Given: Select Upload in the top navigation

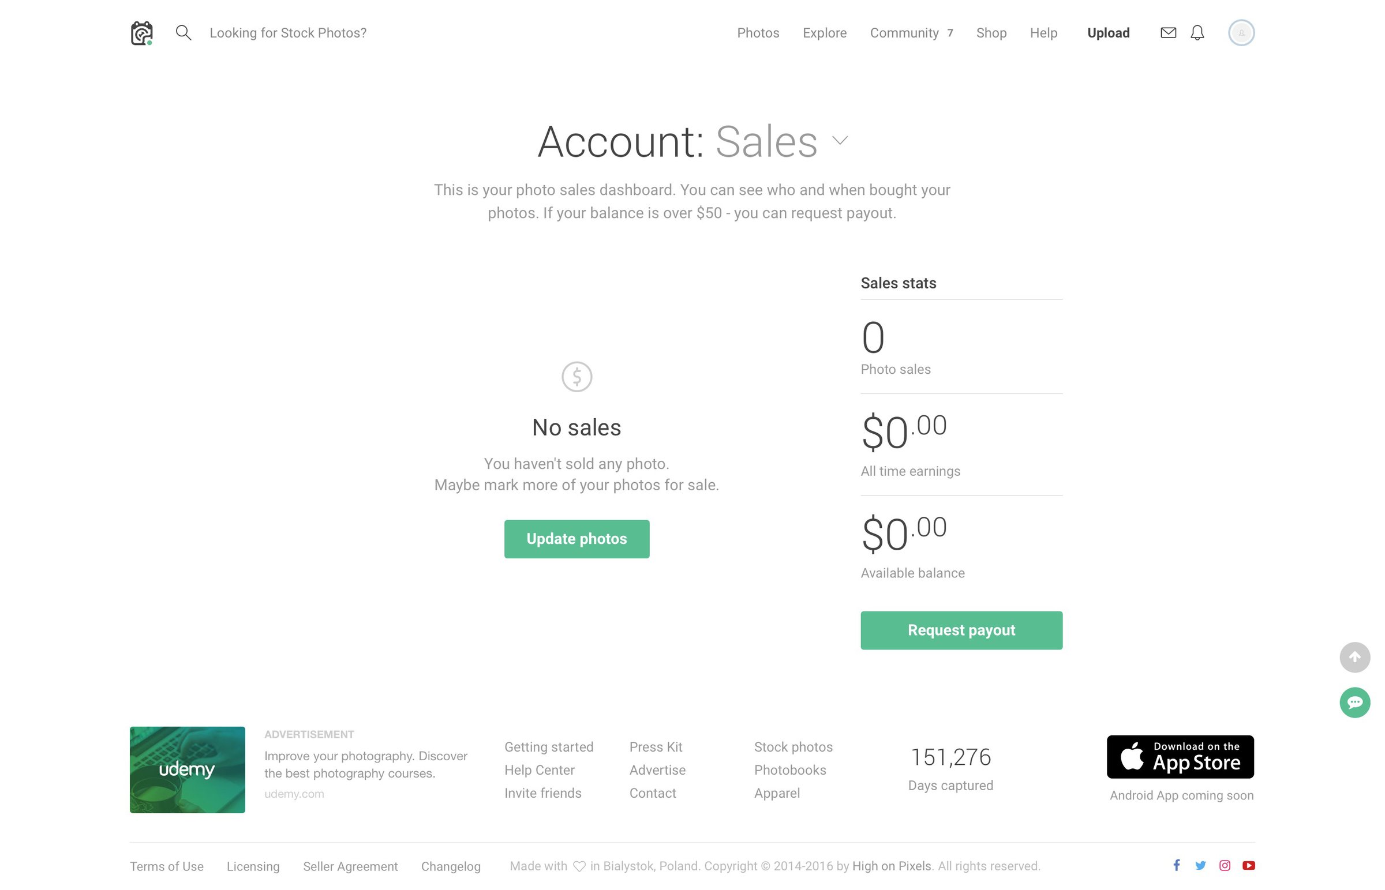Looking at the screenshot, I should click(1108, 33).
